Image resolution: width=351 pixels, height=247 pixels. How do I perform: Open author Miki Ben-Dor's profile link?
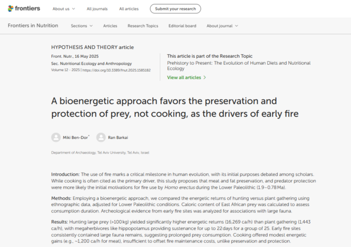[74, 137]
